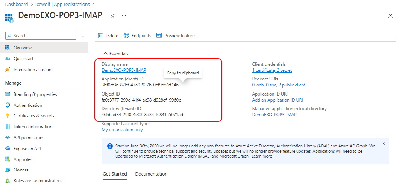Screen dimensions: 402x185
Task: Click the Application (client) ID value
Action: pos(140,85)
